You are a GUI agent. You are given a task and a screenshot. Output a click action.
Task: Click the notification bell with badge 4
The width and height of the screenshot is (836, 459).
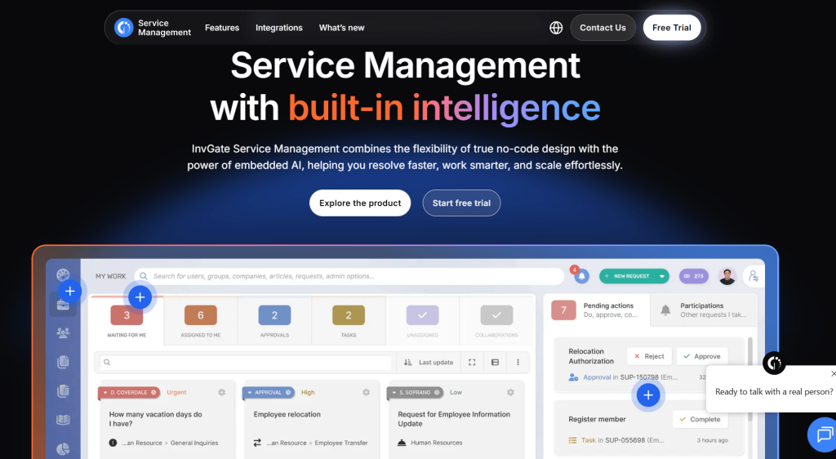581,275
